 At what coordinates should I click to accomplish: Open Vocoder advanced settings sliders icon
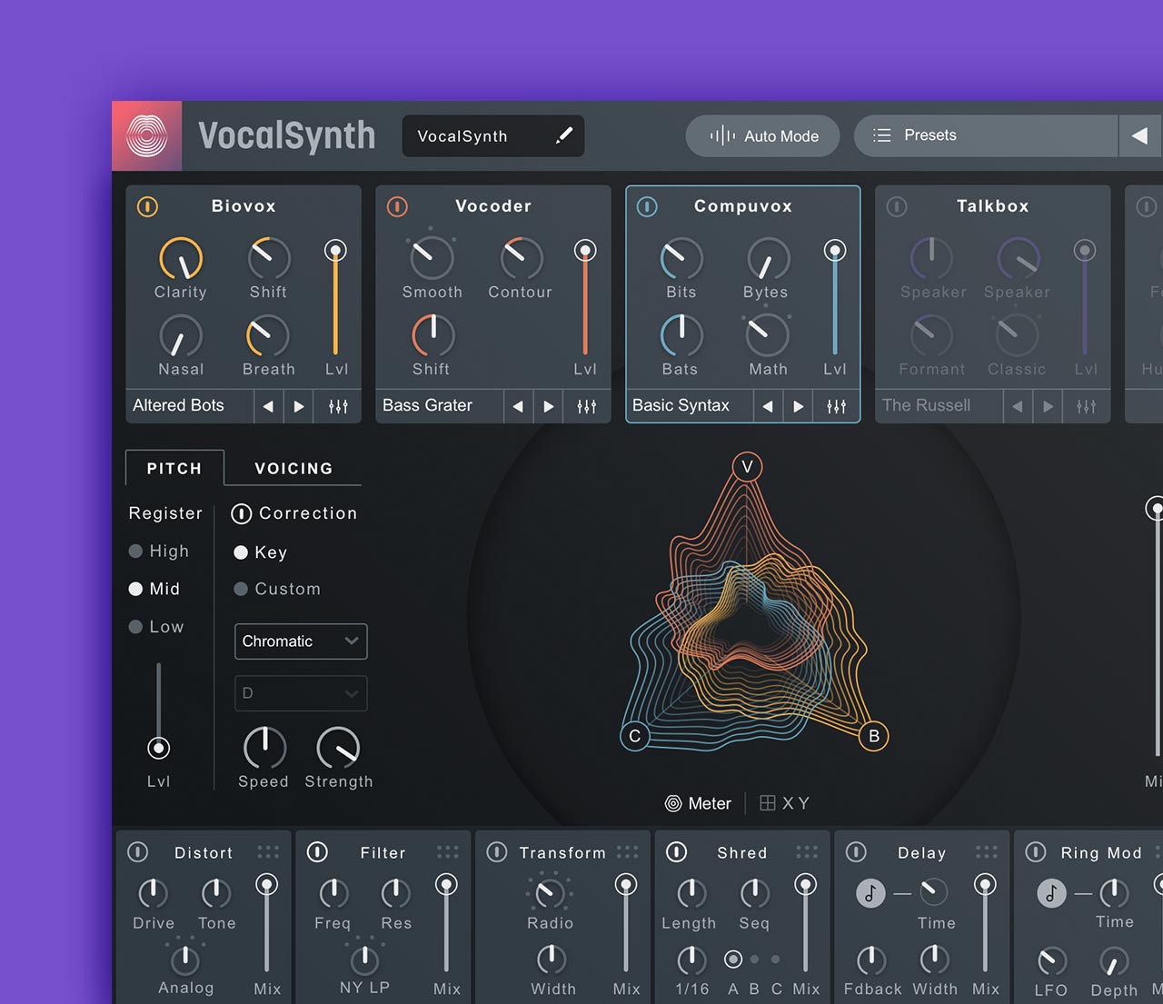587,406
